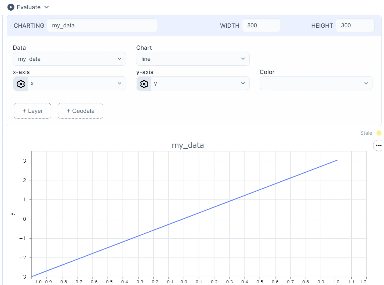384x285 pixels.
Task: Open y-axis settings gear icon
Action: [144, 84]
